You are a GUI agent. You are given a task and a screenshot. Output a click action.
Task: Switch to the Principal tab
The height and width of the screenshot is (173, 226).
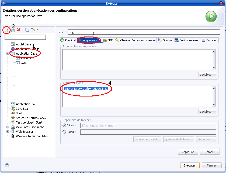point(68,40)
